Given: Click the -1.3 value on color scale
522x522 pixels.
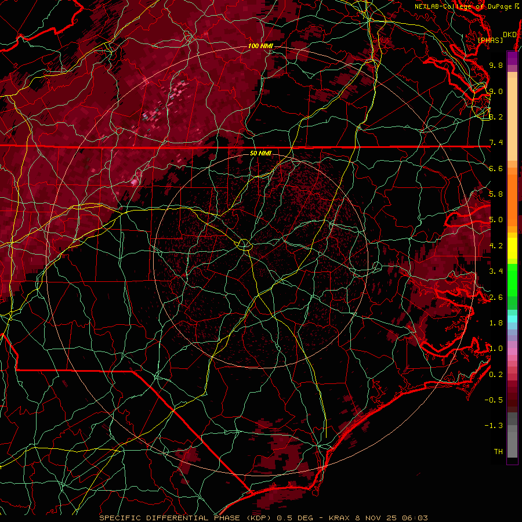Looking at the screenshot, I should (494, 426).
